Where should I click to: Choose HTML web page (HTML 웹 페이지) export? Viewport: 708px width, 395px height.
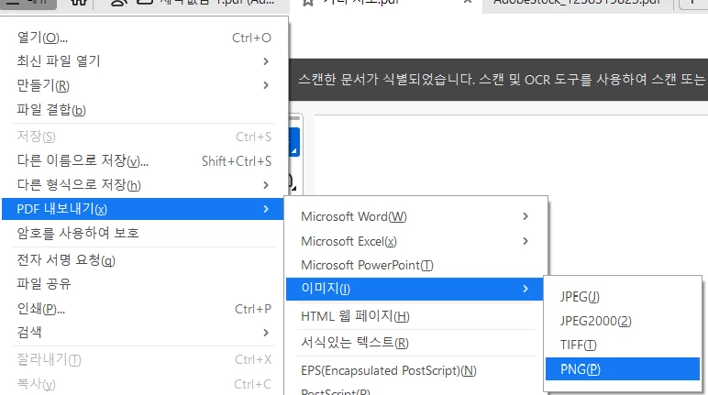(x=415, y=316)
